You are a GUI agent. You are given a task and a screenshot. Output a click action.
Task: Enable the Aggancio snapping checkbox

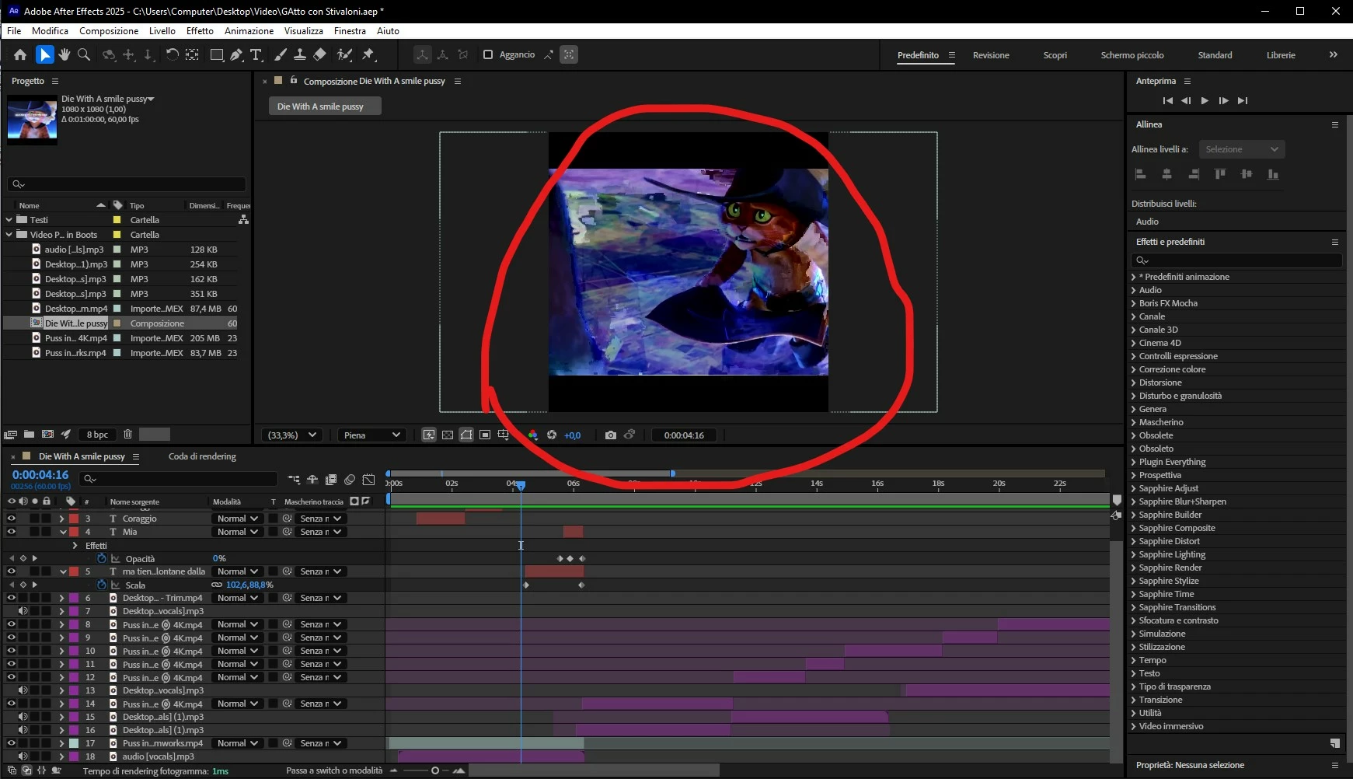click(488, 54)
